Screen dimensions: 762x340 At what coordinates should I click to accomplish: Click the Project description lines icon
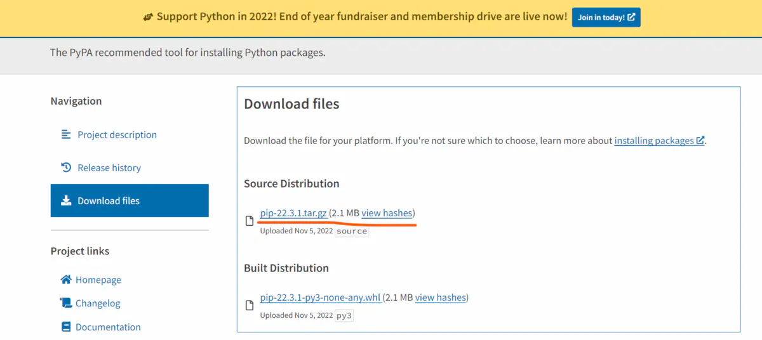click(66, 134)
